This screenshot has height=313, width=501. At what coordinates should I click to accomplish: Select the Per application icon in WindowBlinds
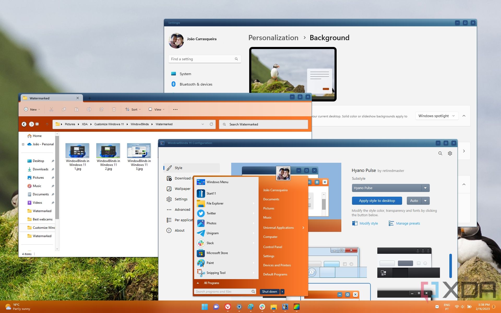[169, 220]
